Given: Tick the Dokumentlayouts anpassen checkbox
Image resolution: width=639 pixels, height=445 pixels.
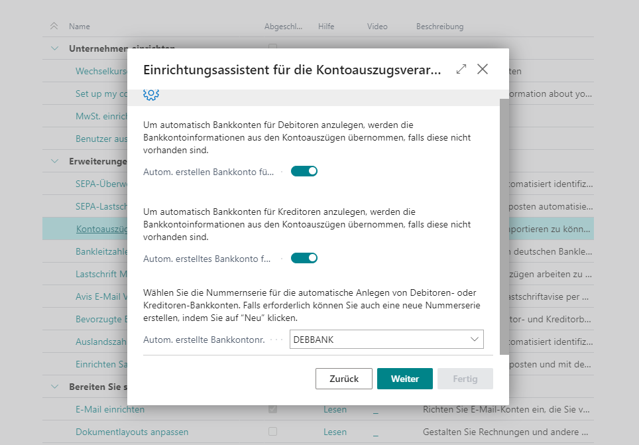Looking at the screenshot, I should click(x=272, y=432).
